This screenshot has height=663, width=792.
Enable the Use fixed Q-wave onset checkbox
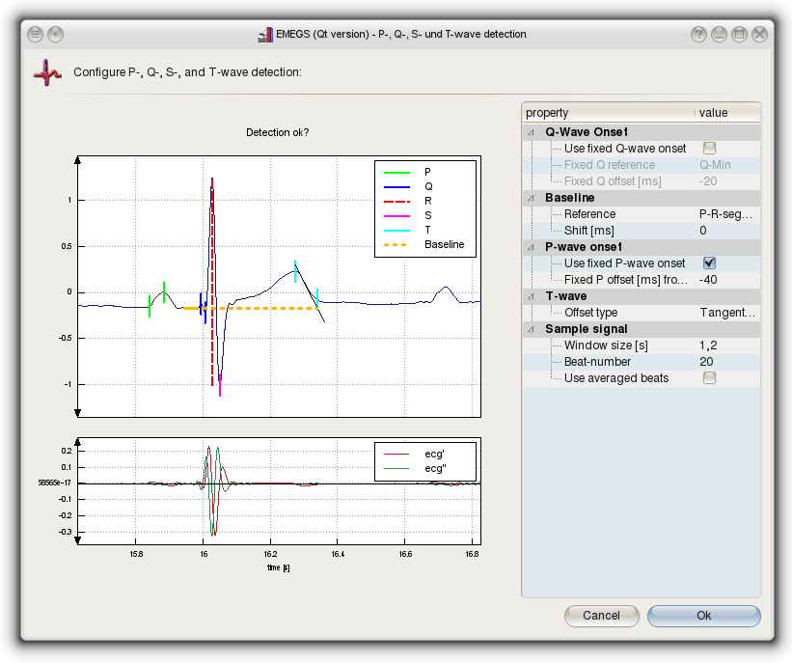point(709,149)
